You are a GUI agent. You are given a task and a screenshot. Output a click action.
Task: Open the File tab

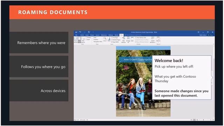(x=76, y=35)
